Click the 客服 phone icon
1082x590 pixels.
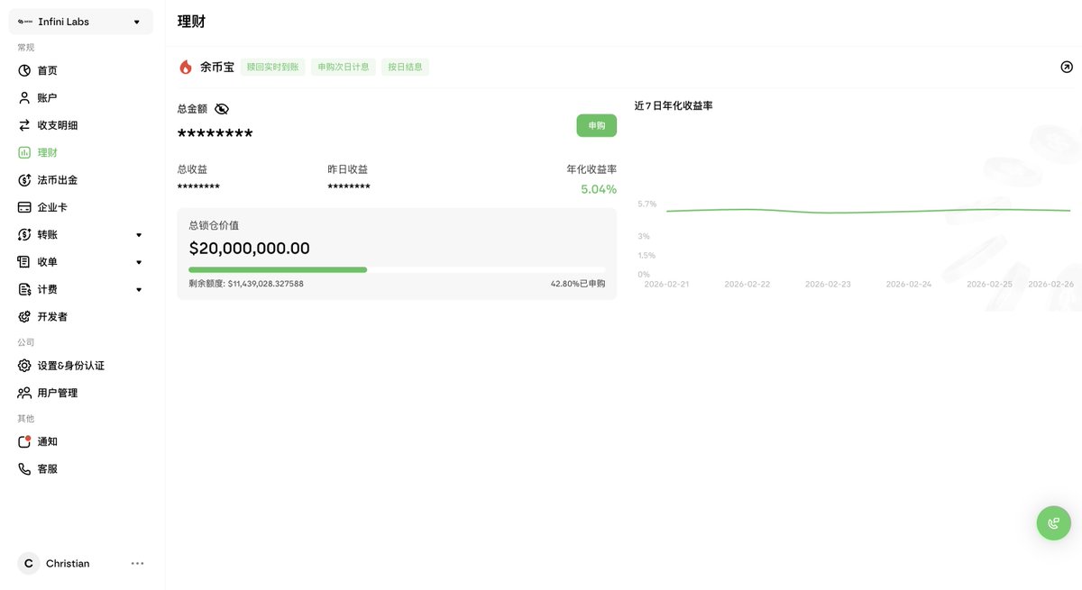[x=24, y=469]
